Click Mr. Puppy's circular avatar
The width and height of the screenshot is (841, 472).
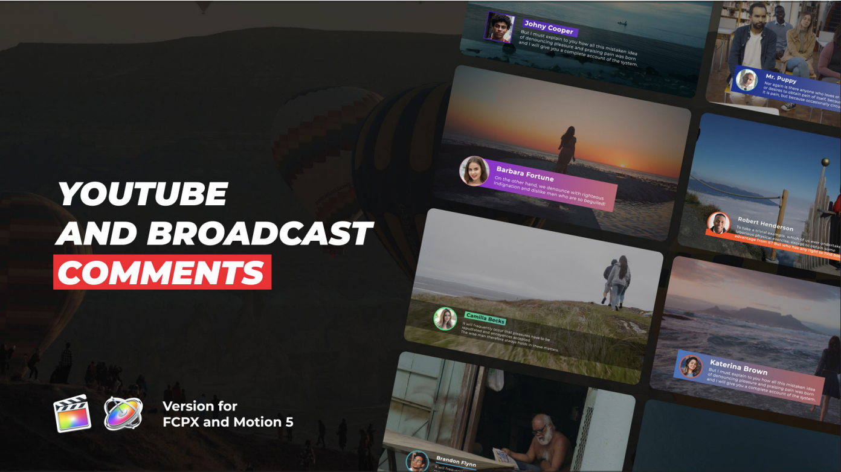click(x=747, y=80)
